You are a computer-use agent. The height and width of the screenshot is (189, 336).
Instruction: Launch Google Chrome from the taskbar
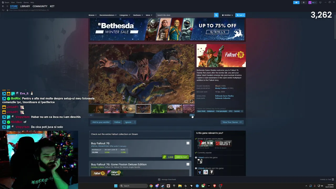pyautogui.click(x=151, y=186)
